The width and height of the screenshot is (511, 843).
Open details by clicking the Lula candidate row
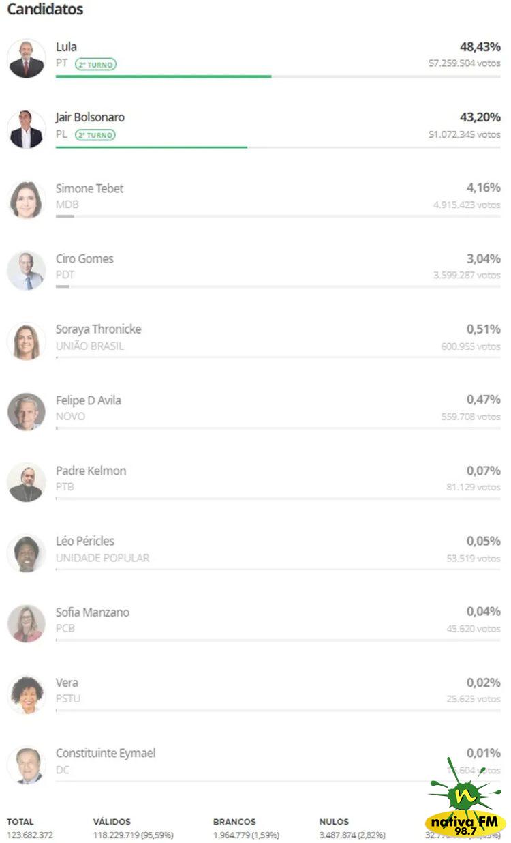255,58
